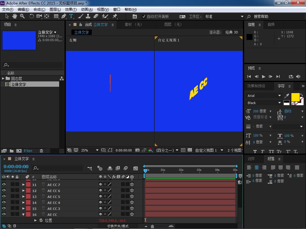Screen dimensions: 306x229
Task: Toggle the 自动打开面板 checkbox
Action: (x=144, y=16)
